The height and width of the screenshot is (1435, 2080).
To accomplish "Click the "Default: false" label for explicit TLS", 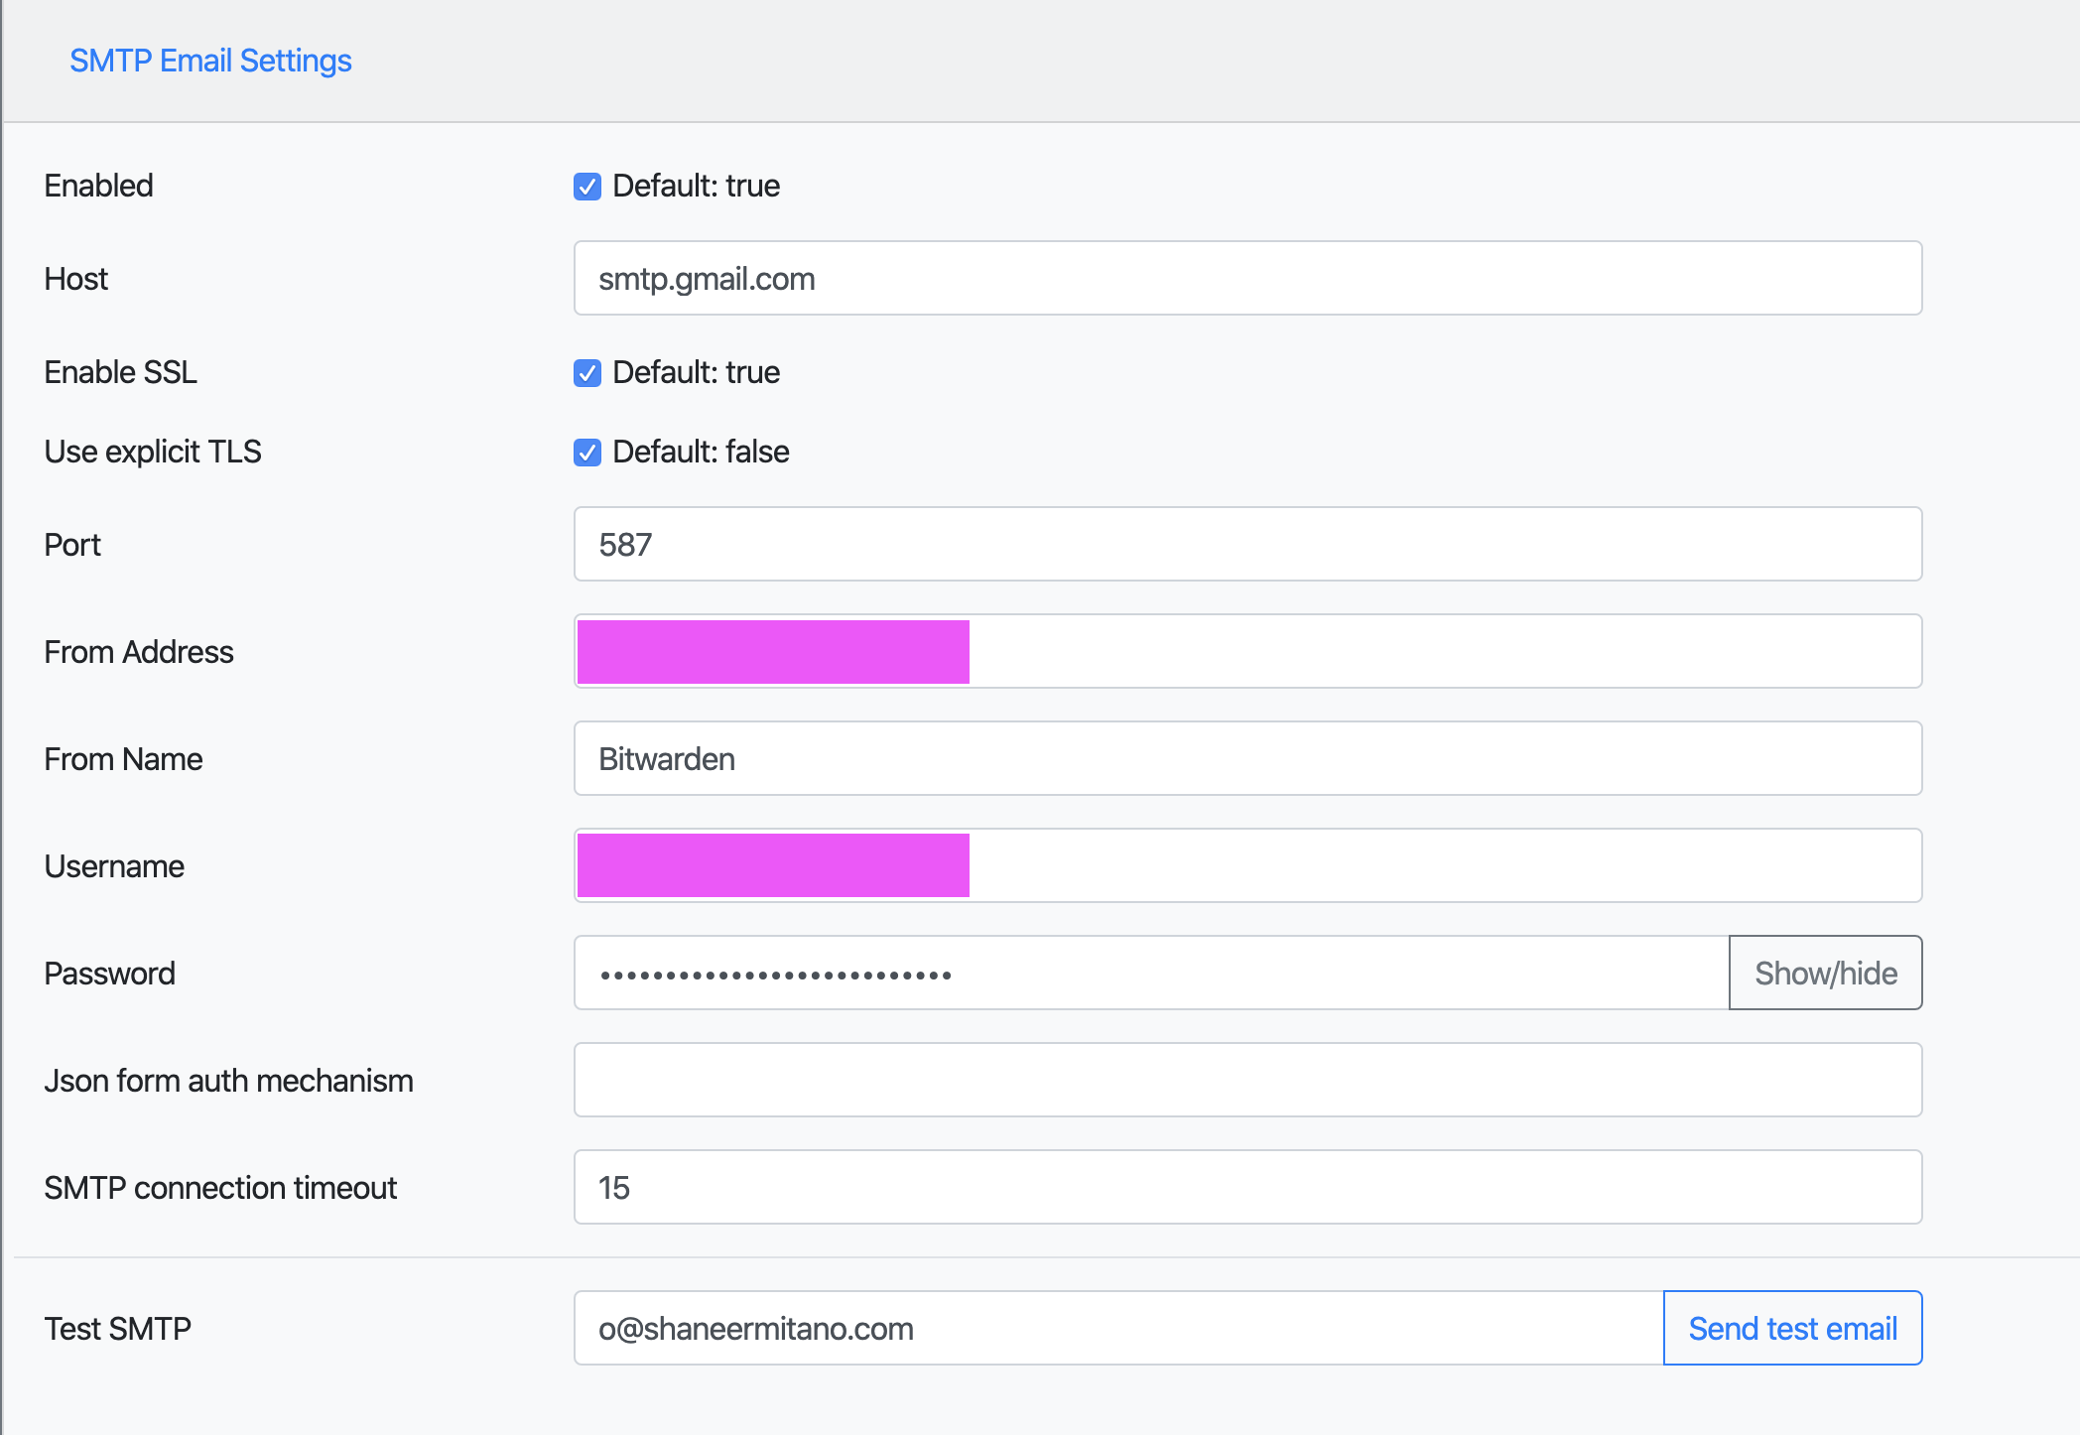I will click(701, 453).
